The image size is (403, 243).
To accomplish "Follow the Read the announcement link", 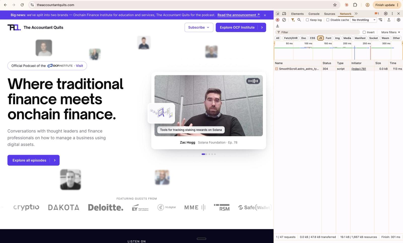I will [x=239, y=15].
